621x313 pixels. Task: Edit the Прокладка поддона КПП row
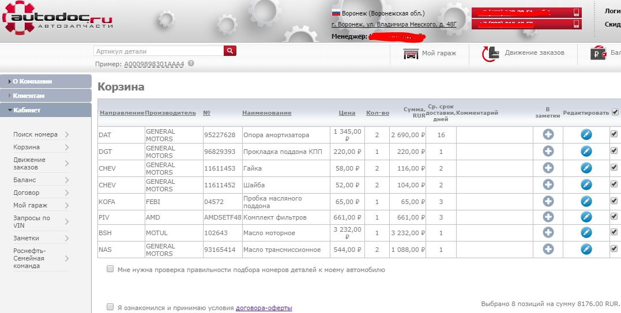586,151
